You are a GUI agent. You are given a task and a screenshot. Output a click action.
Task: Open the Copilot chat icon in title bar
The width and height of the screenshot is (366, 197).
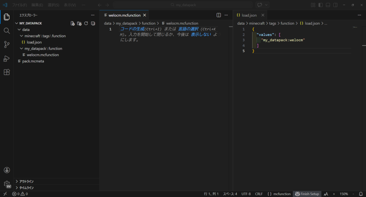[x=259, y=5]
